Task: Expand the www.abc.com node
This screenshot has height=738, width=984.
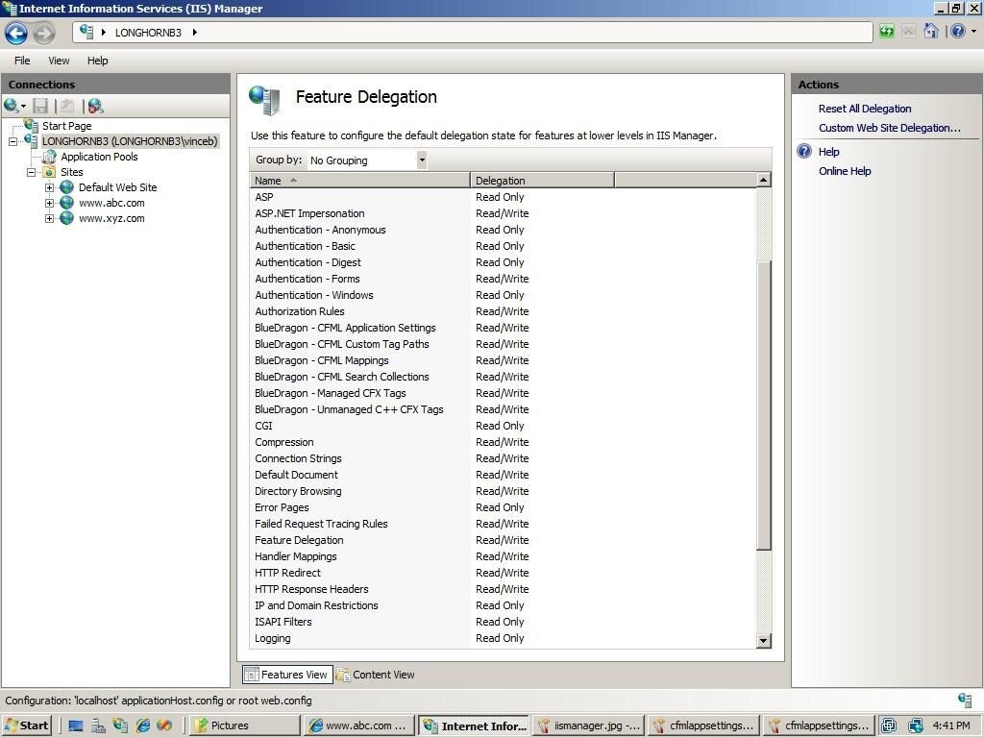Action: [x=49, y=203]
